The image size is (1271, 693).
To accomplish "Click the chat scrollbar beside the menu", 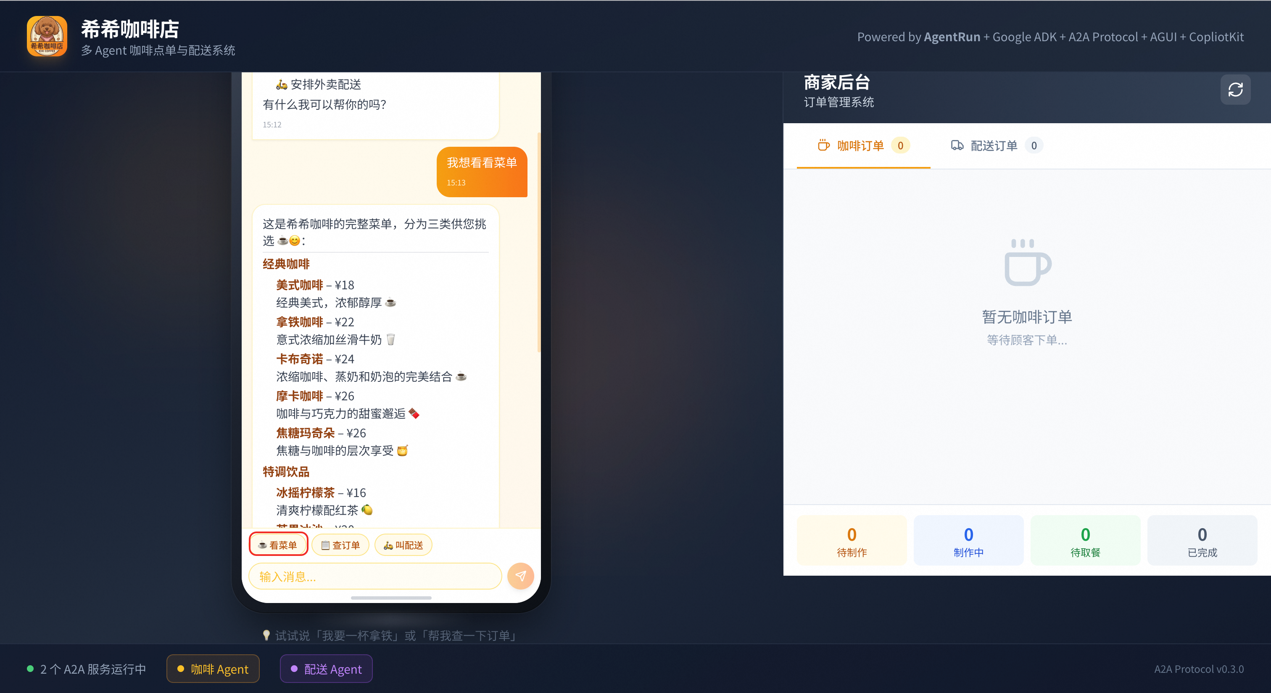I will 538,242.
